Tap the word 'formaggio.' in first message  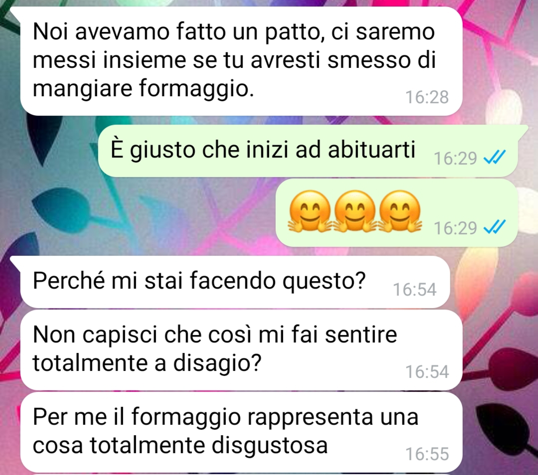[x=196, y=89]
